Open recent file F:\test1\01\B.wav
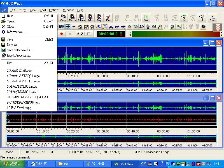Image resolution: width=224 pixels, height=168 pixels. pos(19,70)
